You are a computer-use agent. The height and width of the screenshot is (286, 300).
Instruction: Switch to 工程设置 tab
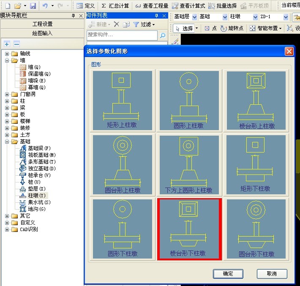tap(42, 24)
